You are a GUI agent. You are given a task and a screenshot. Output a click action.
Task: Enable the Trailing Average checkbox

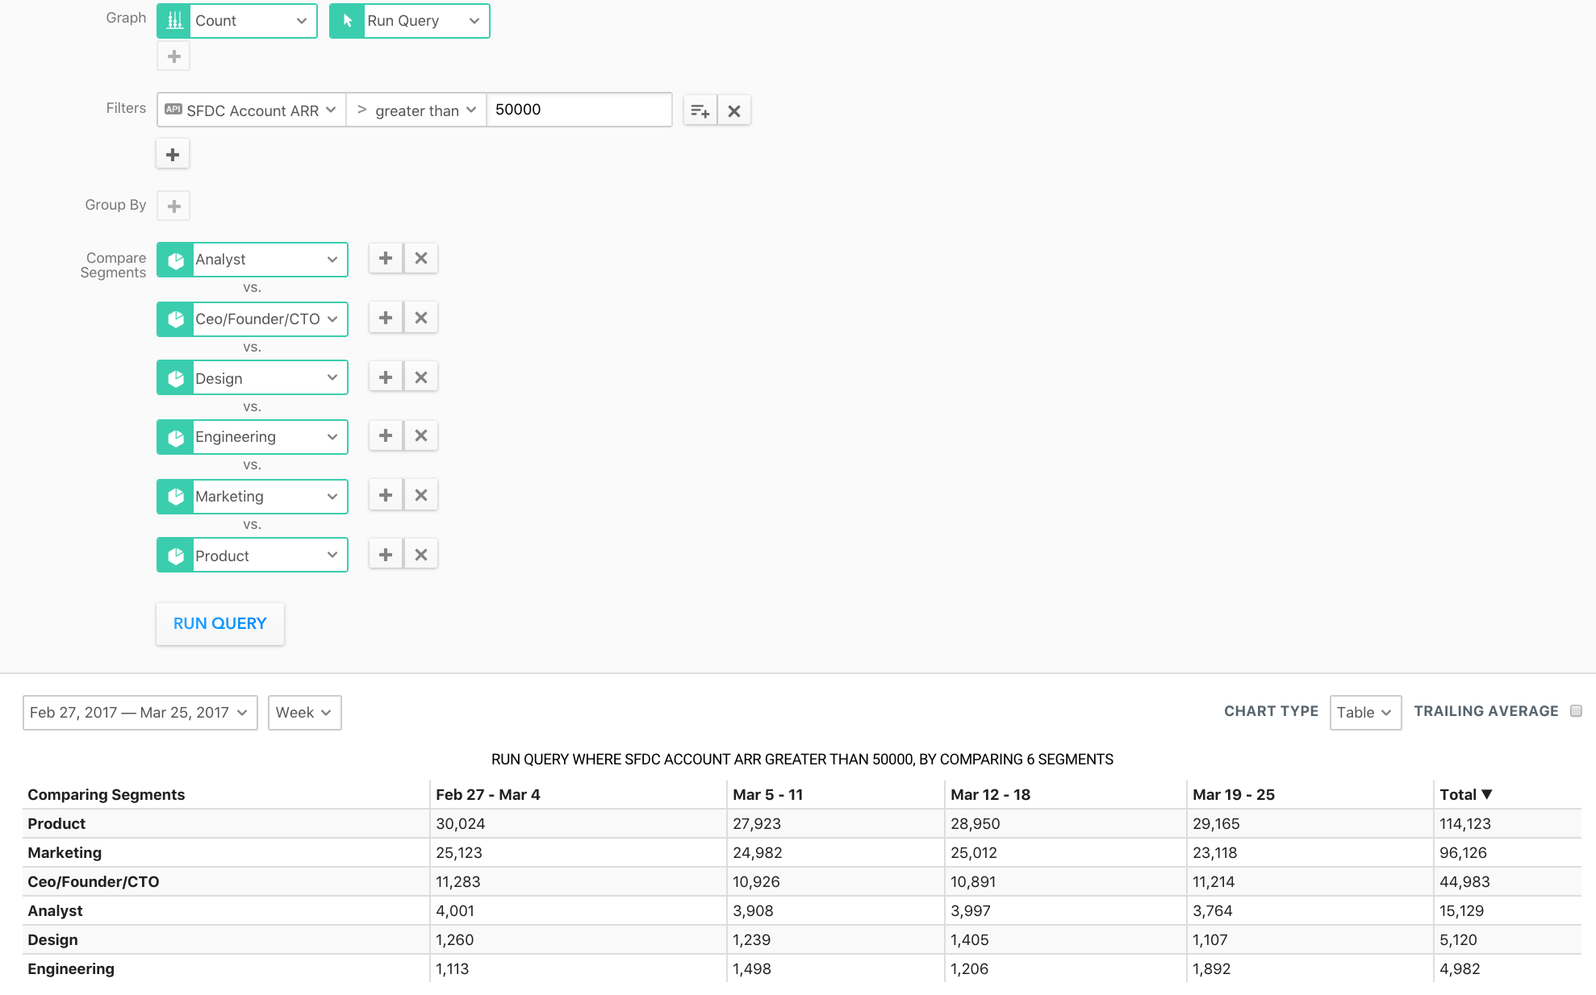[1576, 711]
